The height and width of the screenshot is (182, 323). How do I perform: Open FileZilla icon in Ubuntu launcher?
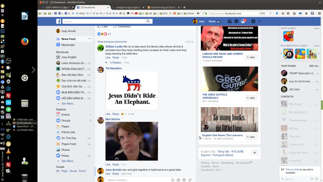click(8, 96)
